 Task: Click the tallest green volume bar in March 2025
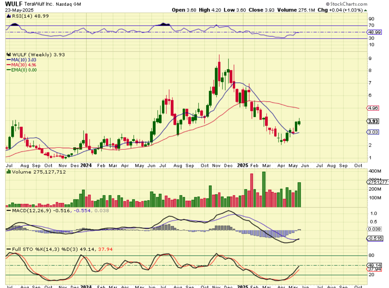point(264,189)
